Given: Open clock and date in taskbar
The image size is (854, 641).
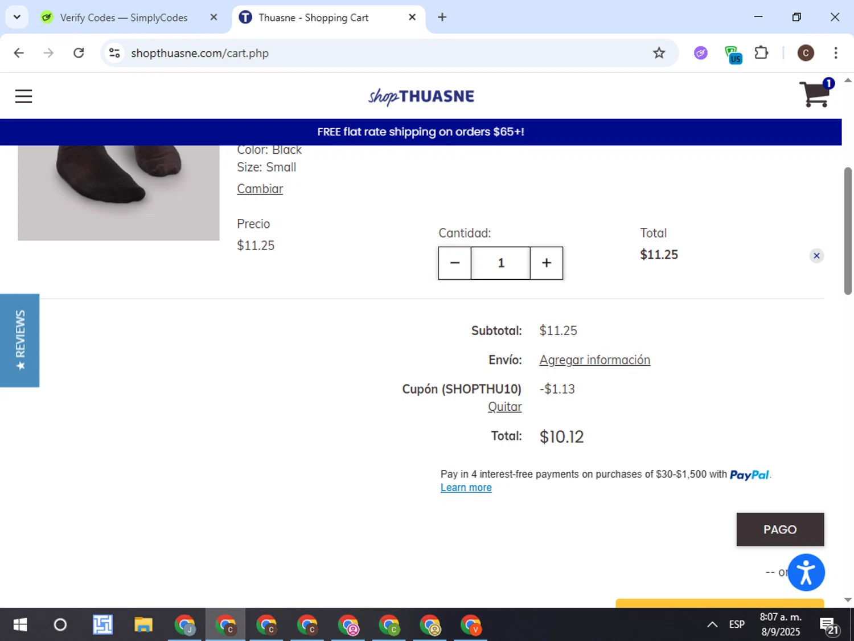Looking at the screenshot, I should 781,624.
